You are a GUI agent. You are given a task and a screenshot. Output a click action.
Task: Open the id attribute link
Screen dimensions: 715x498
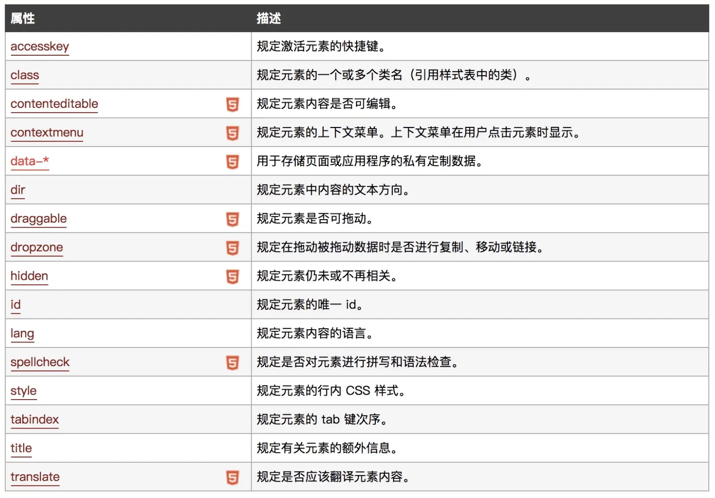click(x=16, y=305)
